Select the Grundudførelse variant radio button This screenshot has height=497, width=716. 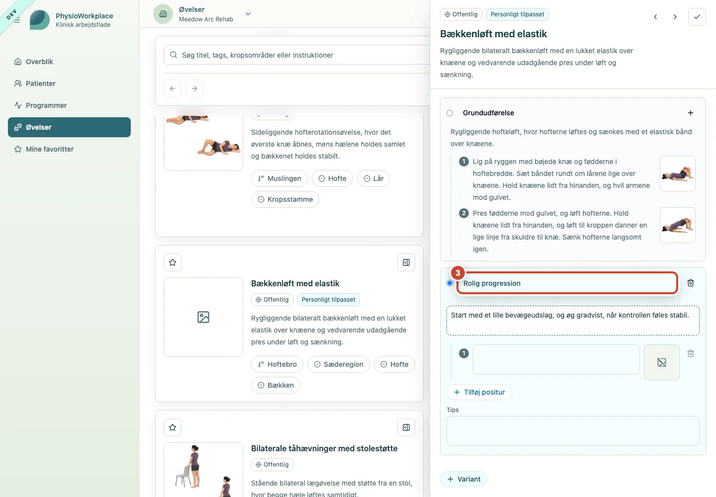pos(450,113)
